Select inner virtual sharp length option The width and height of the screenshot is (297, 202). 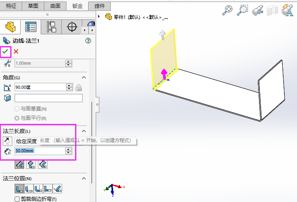point(31,164)
